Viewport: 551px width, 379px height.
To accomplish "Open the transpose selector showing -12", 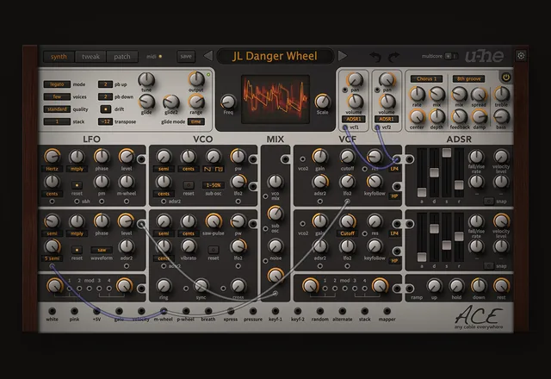I will [105, 121].
